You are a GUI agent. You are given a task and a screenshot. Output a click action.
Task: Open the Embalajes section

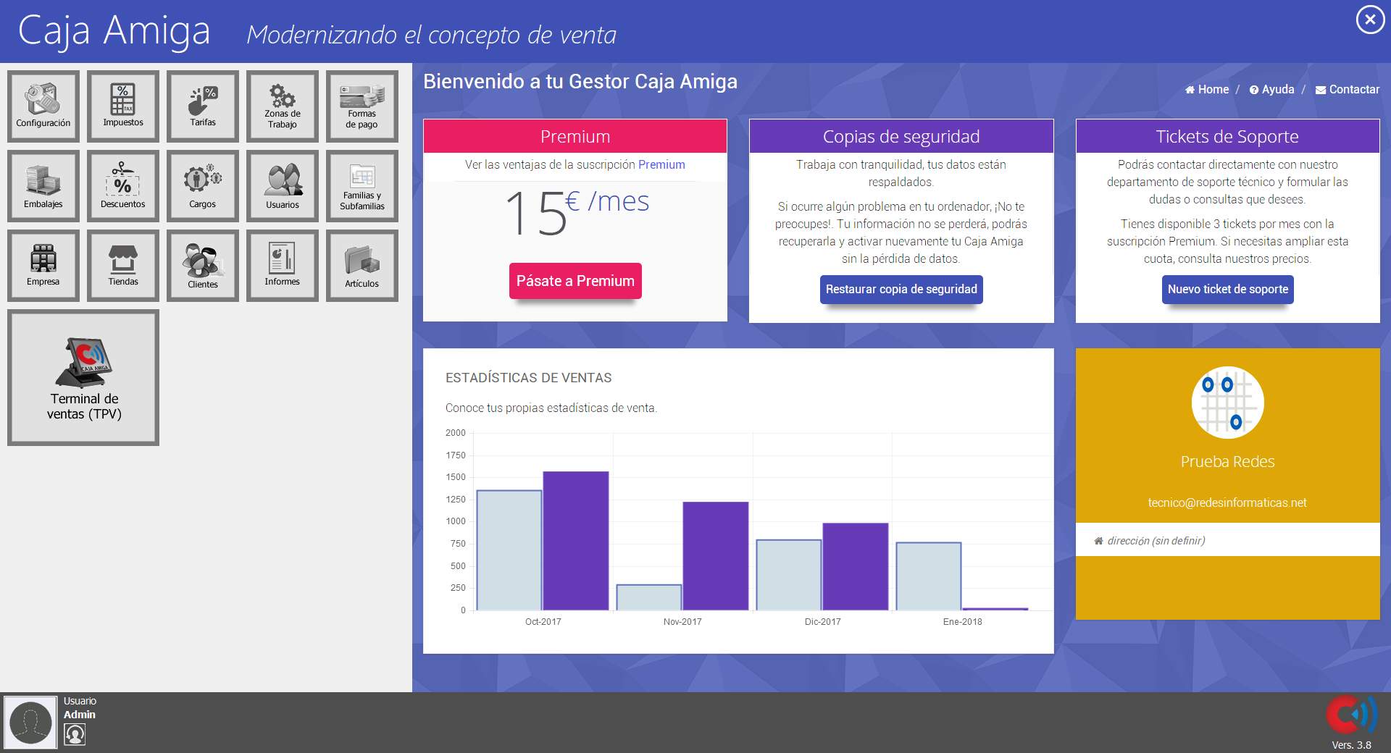(x=43, y=185)
